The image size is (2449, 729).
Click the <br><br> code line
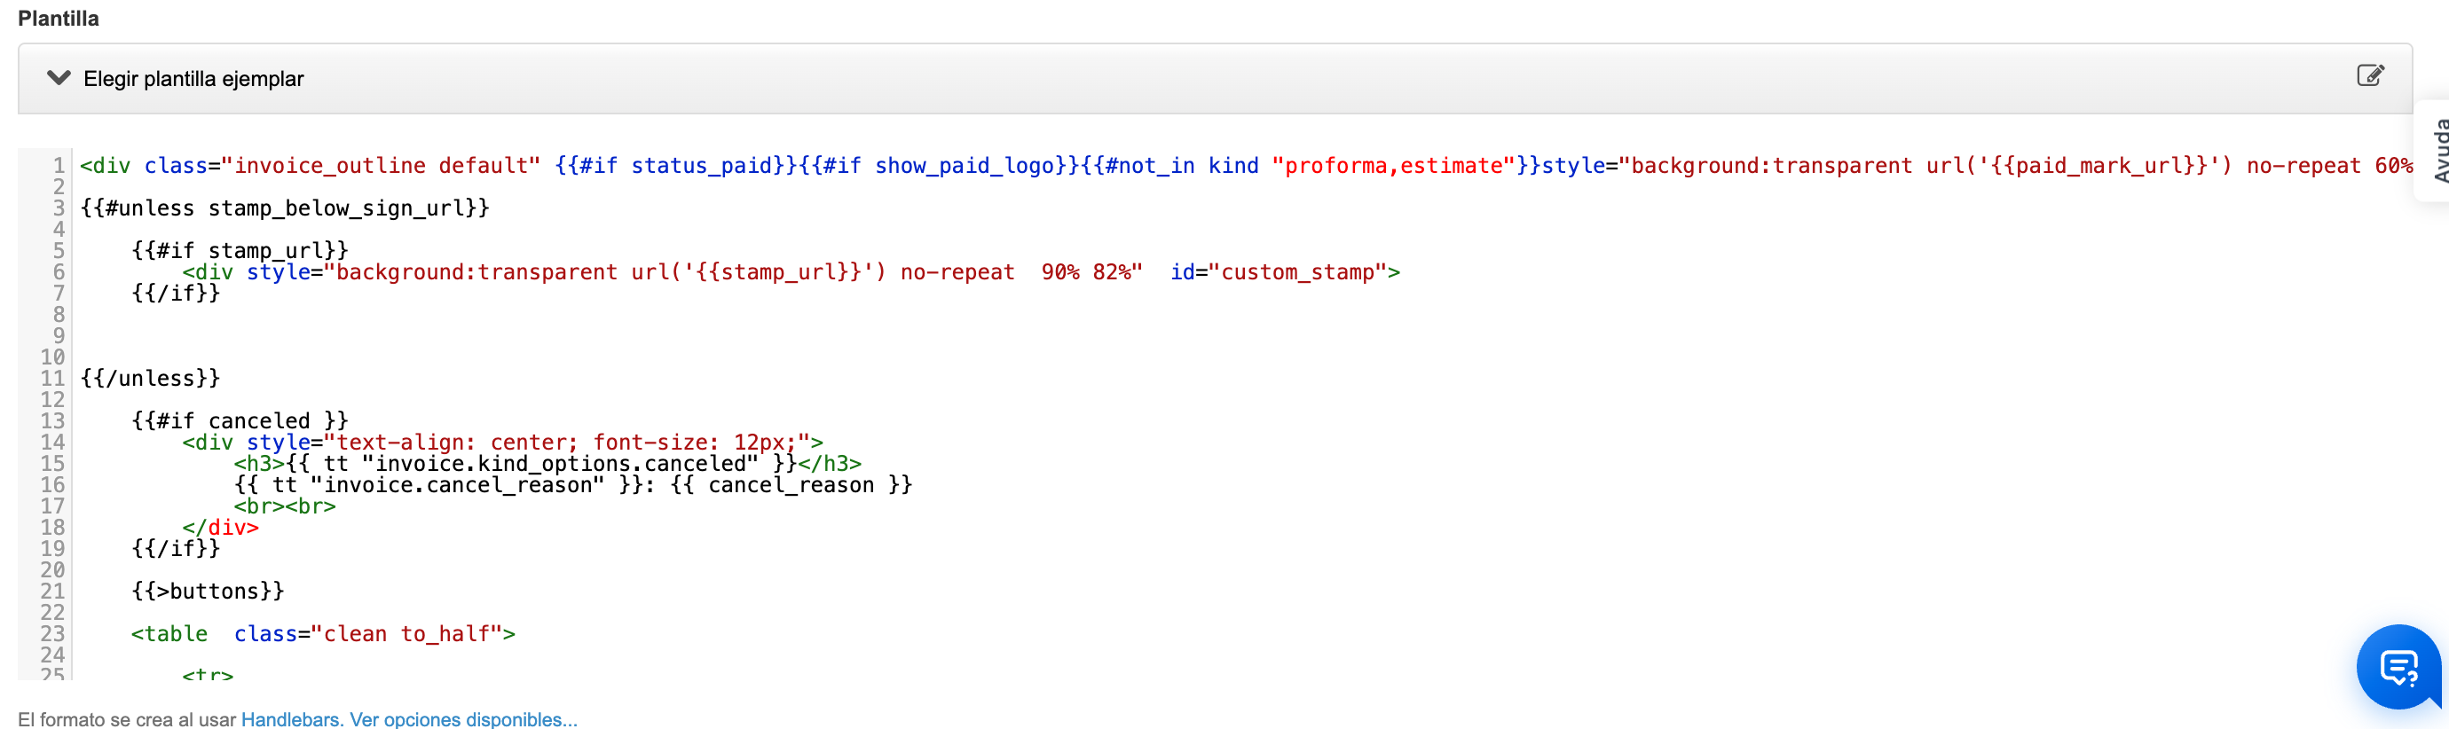[285, 506]
